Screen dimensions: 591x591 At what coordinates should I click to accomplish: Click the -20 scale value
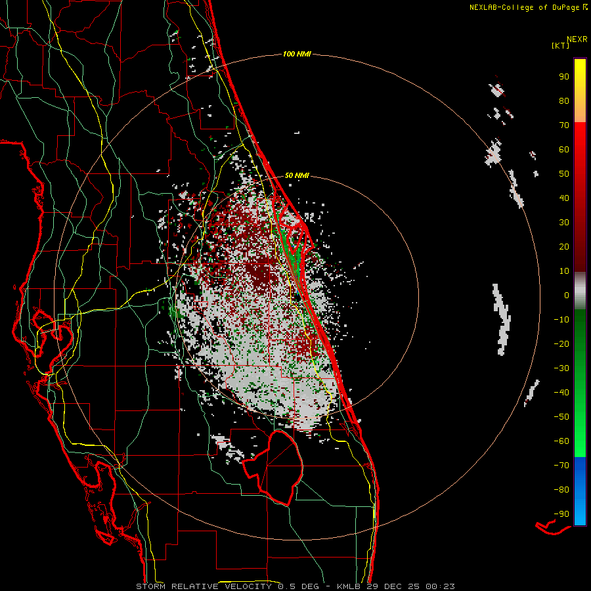pyautogui.click(x=561, y=343)
